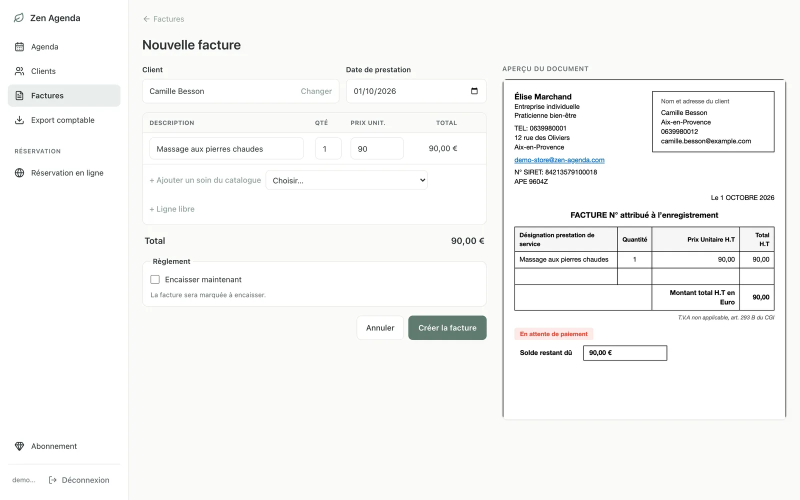The width and height of the screenshot is (800, 500).
Task: Select Export comptable in the sidebar
Action: (64, 120)
